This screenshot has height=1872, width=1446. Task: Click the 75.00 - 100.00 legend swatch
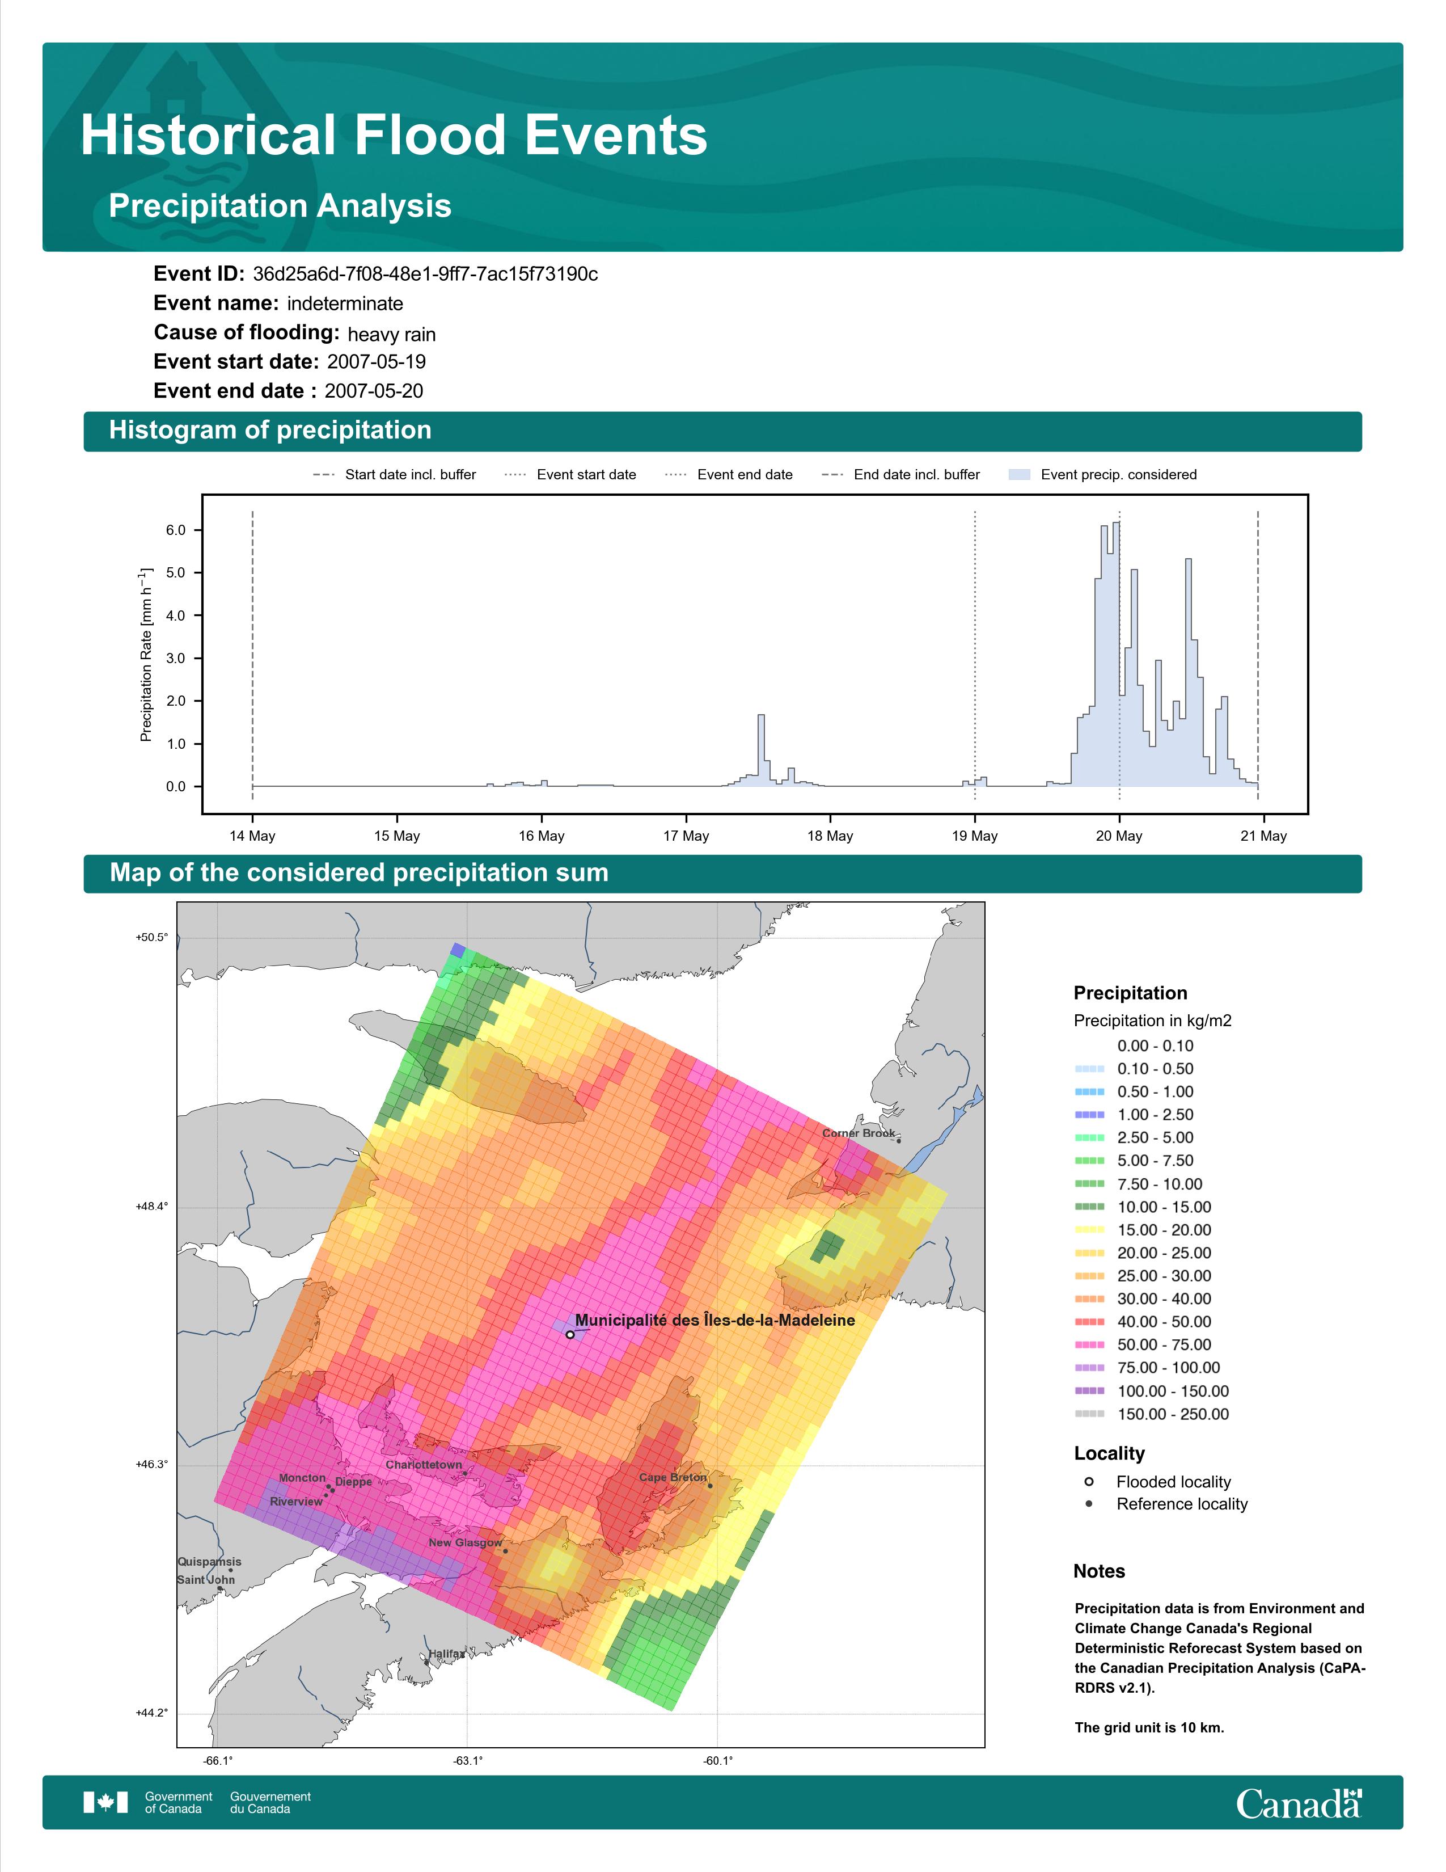click(1090, 1368)
